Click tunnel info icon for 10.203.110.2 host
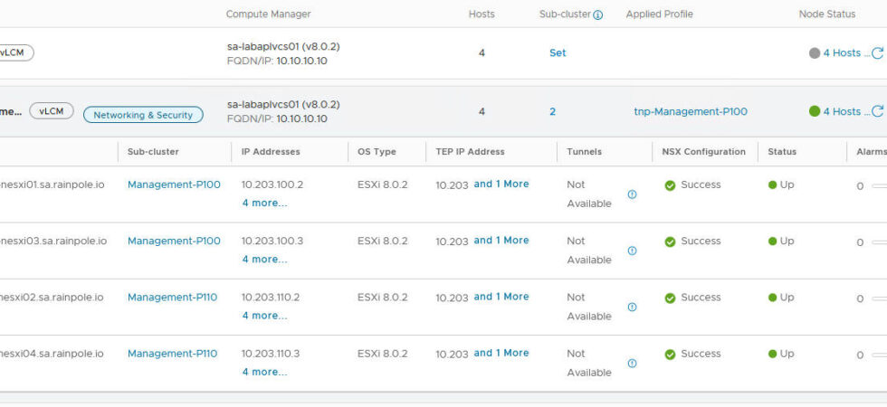The image size is (887, 407). click(632, 307)
